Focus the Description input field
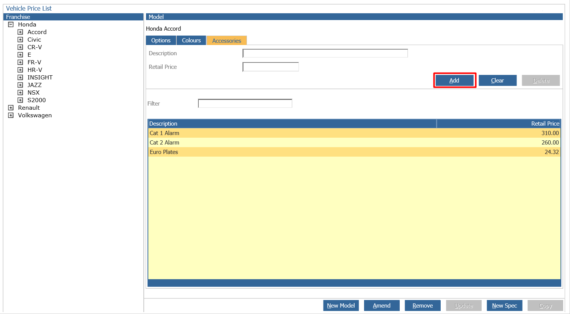Screen dimensions: 570x314 325,53
